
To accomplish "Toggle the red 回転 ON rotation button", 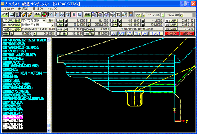I will tap(187, 33).
